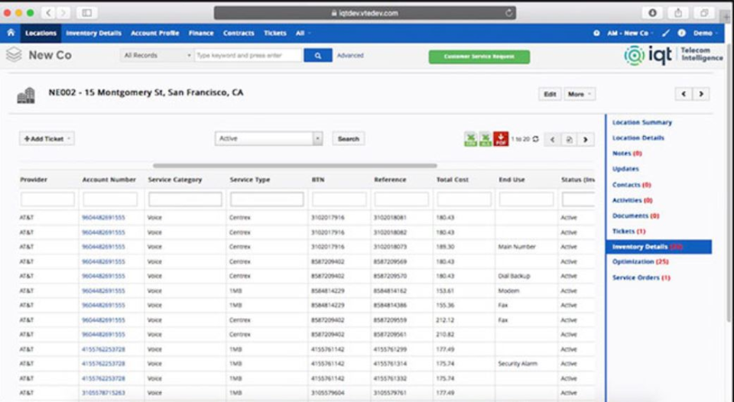Open the Safari share button
The image size is (734, 402).
[678, 13]
